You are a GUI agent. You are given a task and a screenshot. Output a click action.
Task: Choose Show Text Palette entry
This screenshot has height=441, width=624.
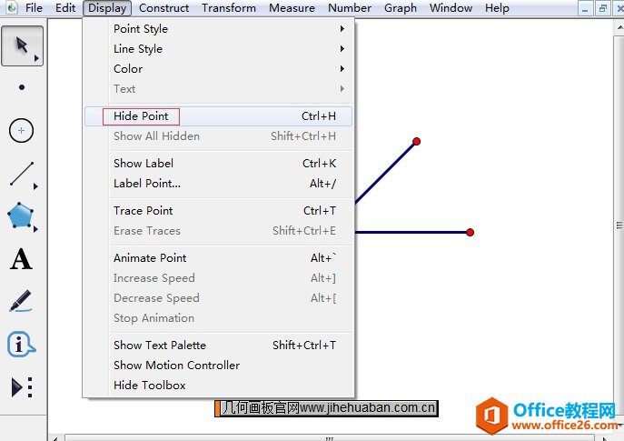(x=219, y=345)
